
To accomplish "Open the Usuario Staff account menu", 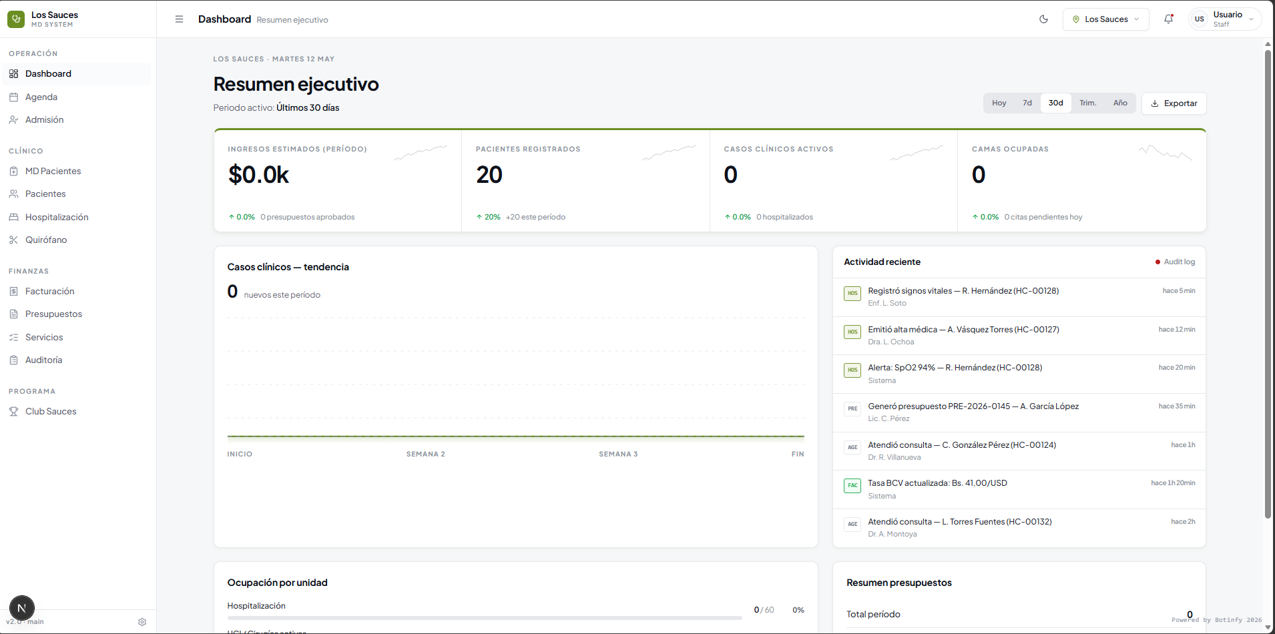I will click(1225, 19).
